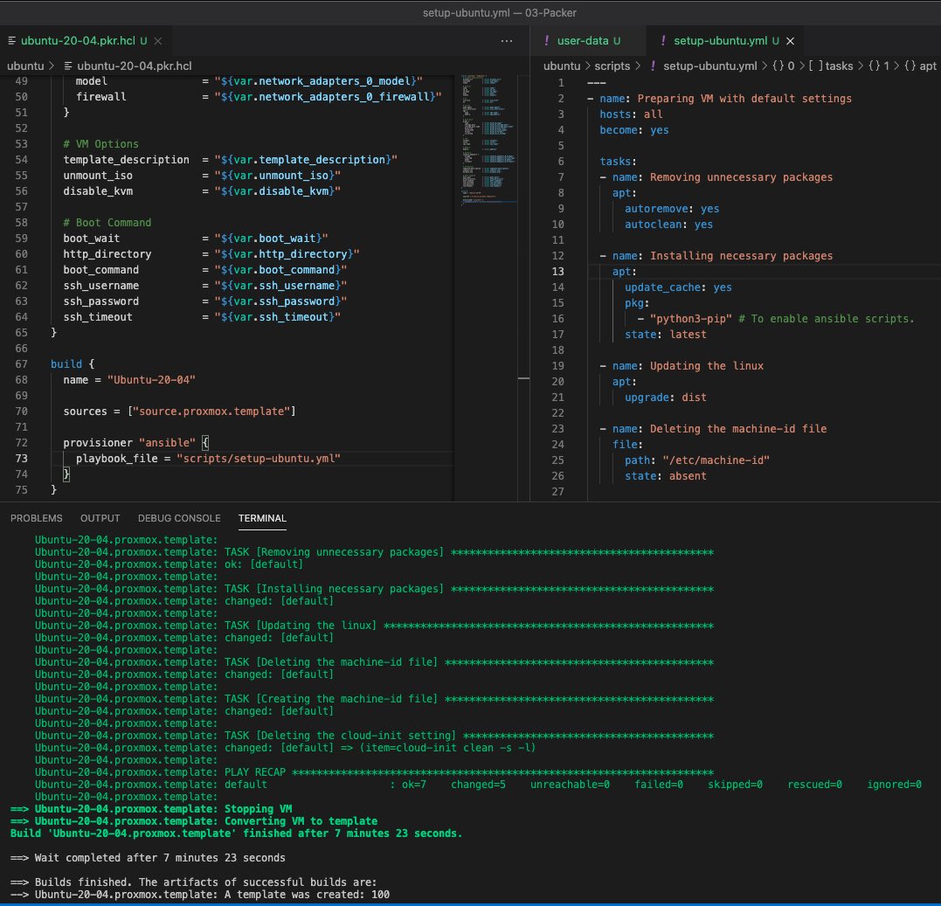
Task: Click line number 13 in YAML editor
Action: coord(557,271)
